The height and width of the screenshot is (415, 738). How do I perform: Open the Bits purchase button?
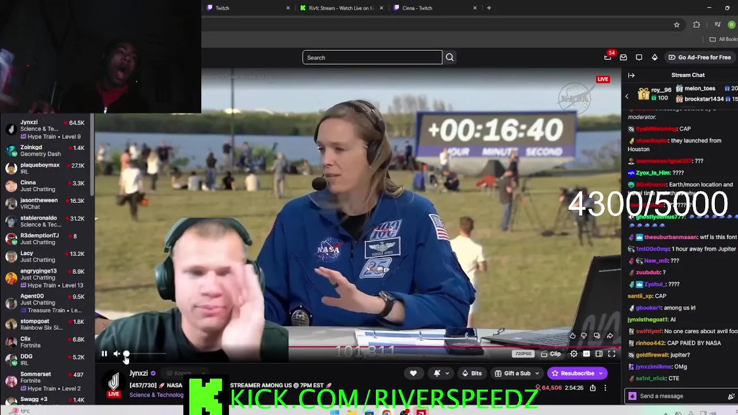472,373
